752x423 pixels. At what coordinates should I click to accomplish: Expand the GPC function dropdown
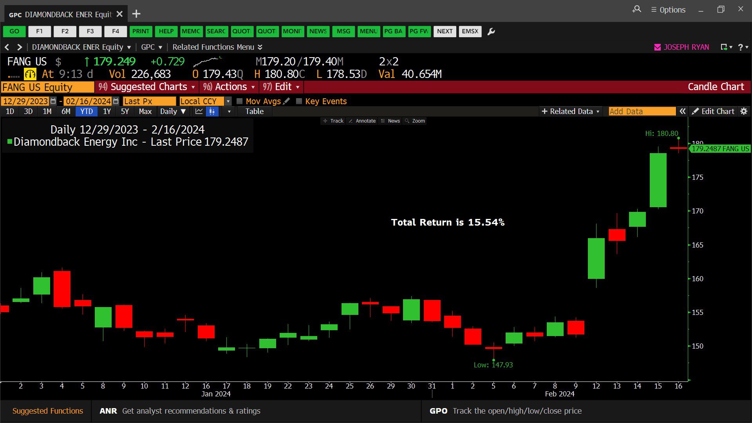pyautogui.click(x=160, y=47)
